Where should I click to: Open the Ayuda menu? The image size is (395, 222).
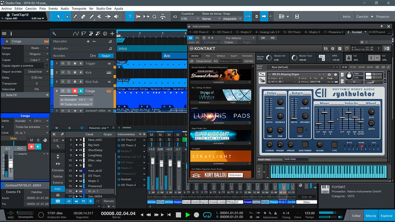click(118, 8)
